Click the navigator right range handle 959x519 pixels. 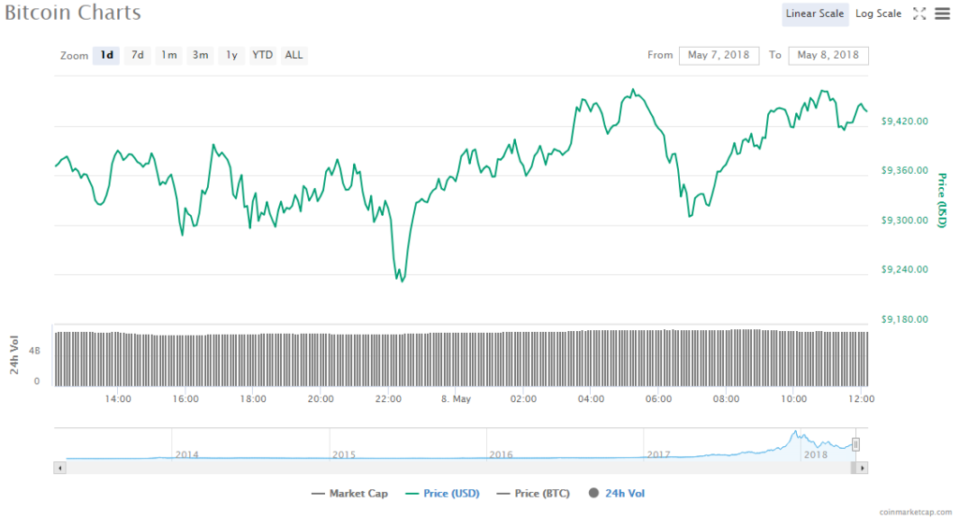[x=855, y=444]
